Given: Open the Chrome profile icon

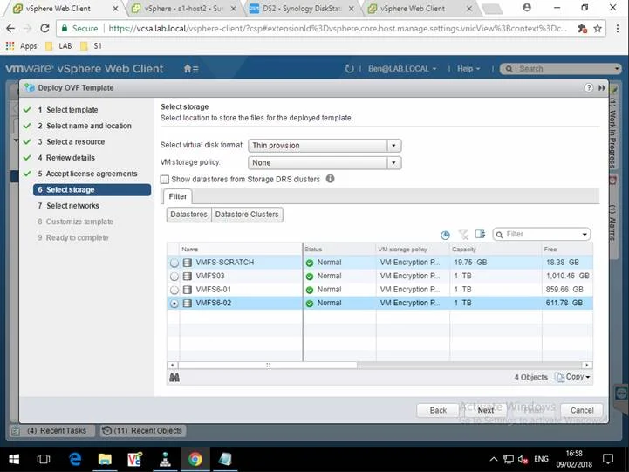Looking at the screenshot, I should tap(527, 8).
